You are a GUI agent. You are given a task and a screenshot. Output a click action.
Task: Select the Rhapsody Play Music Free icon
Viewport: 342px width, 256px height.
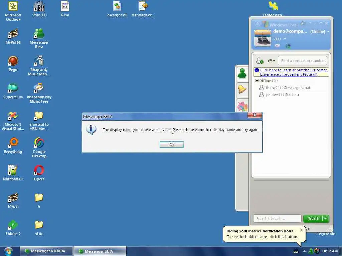click(x=39, y=93)
